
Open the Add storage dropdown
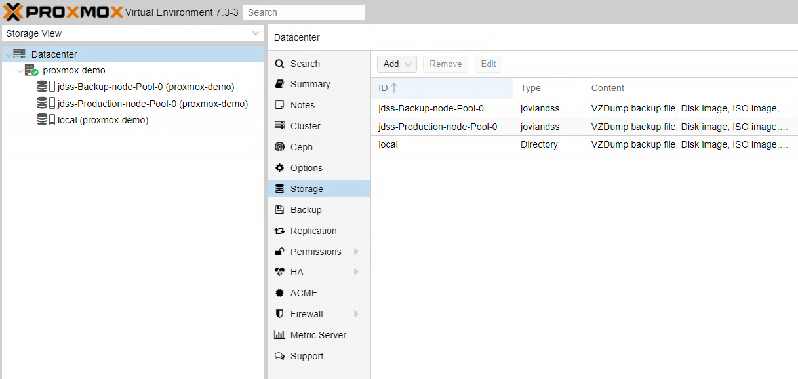[397, 64]
